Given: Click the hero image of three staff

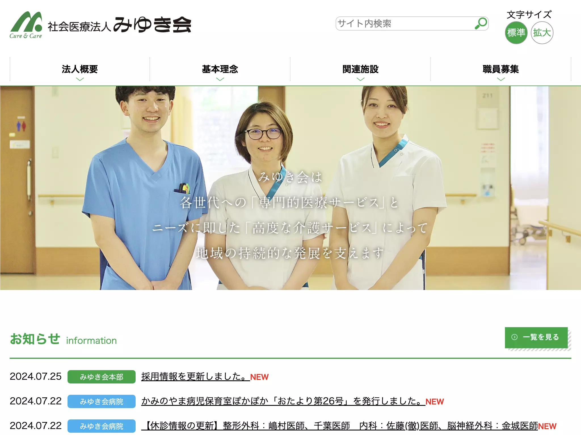Looking at the screenshot, I should click(290, 188).
